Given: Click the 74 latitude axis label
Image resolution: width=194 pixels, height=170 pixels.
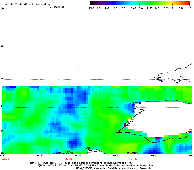Looking at the screenshot, I should tap(2, 106).
